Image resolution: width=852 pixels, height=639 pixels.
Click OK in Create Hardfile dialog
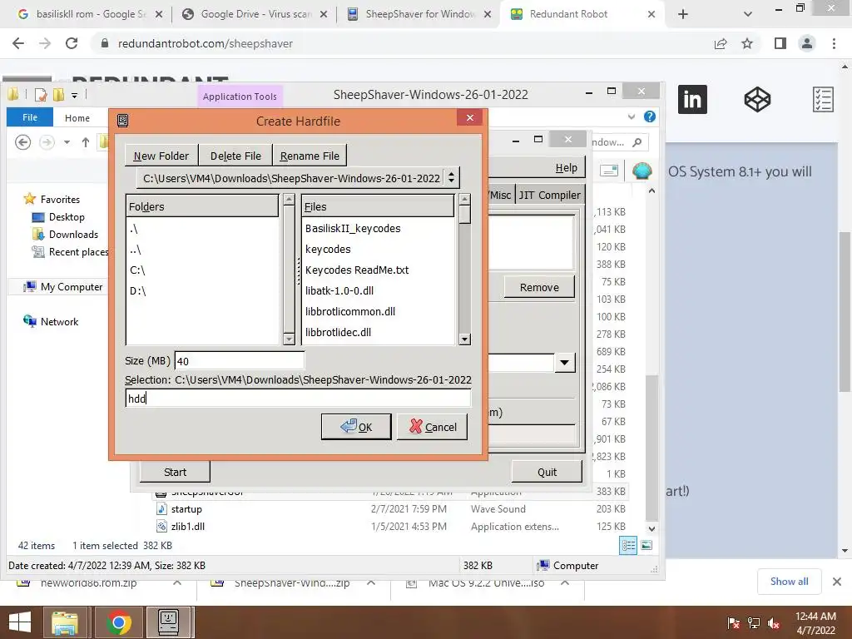356,427
